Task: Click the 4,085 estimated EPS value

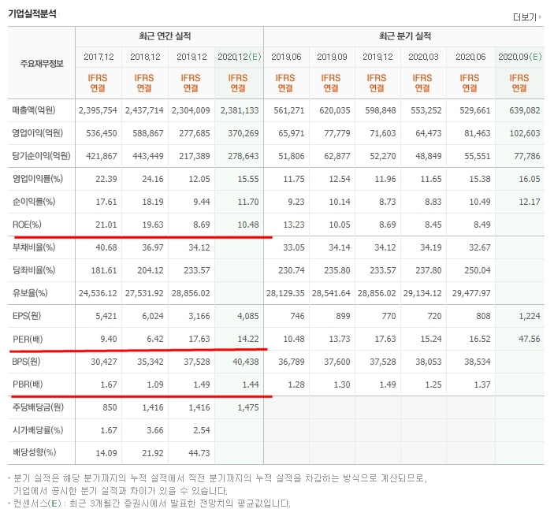Action: coord(248,316)
